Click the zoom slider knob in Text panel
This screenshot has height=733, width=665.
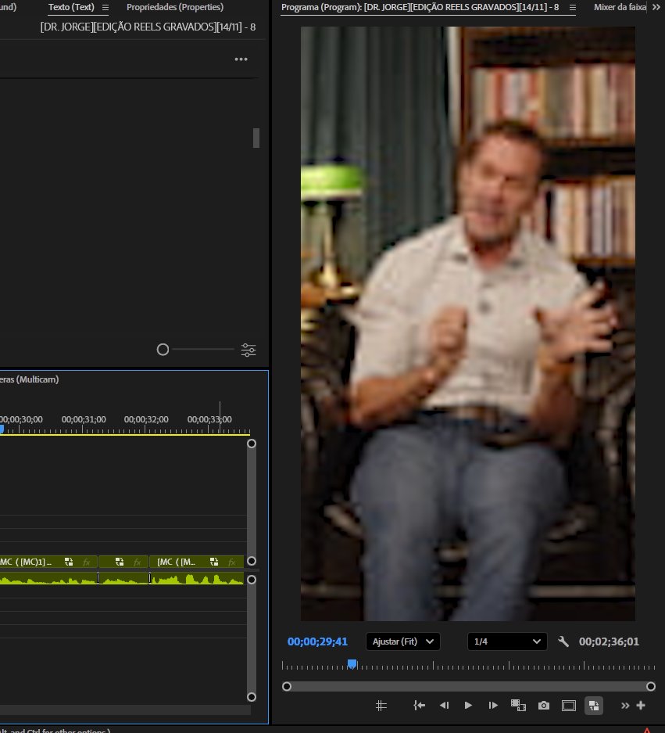(x=163, y=349)
